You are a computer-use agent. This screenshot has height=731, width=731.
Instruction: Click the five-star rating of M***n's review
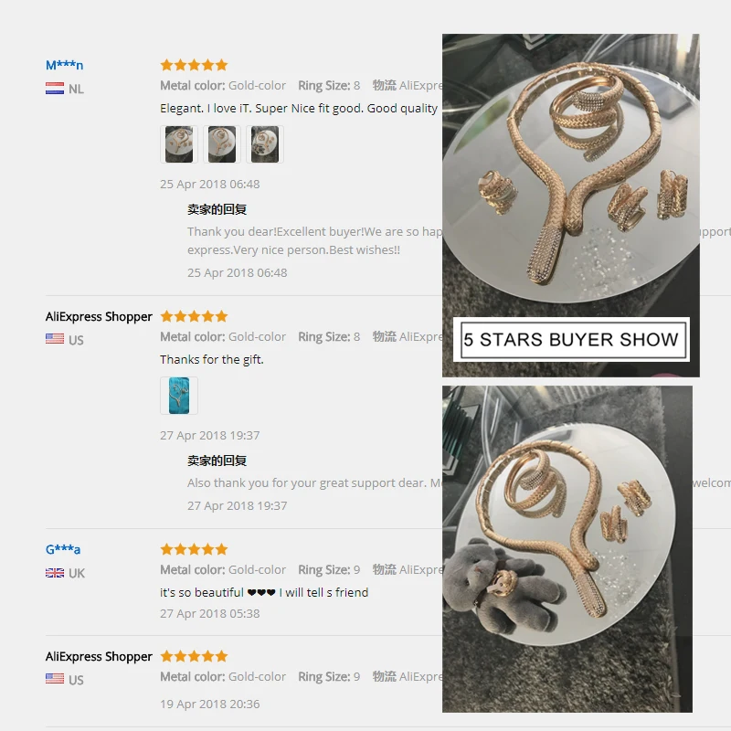click(194, 65)
